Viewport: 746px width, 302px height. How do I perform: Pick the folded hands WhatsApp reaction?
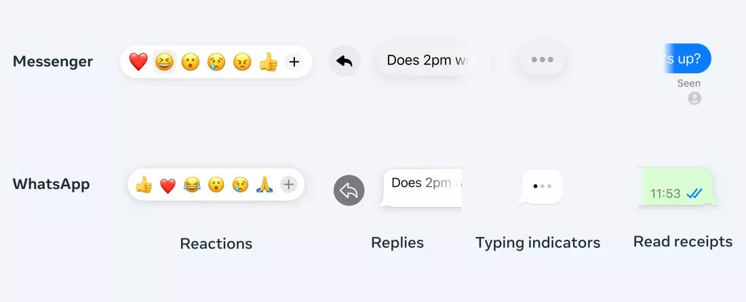pos(264,185)
